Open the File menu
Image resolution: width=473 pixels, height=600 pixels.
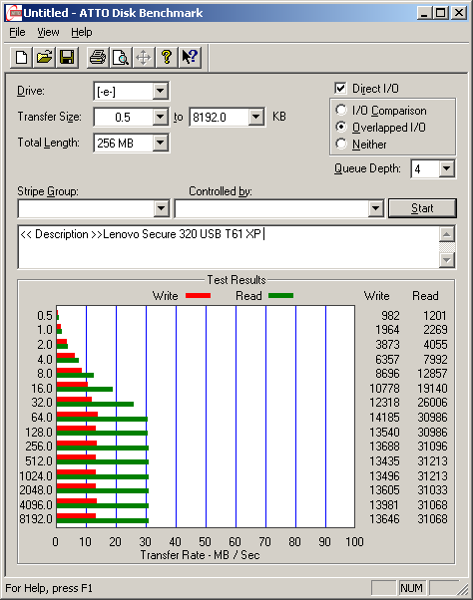point(17,33)
